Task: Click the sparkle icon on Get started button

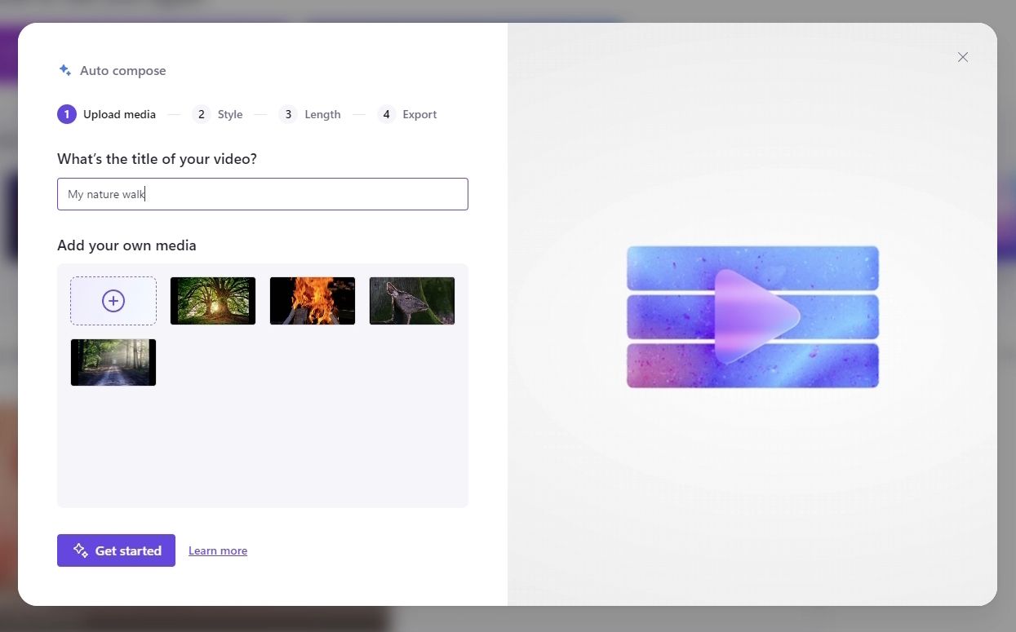Action: tap(80, 550)
